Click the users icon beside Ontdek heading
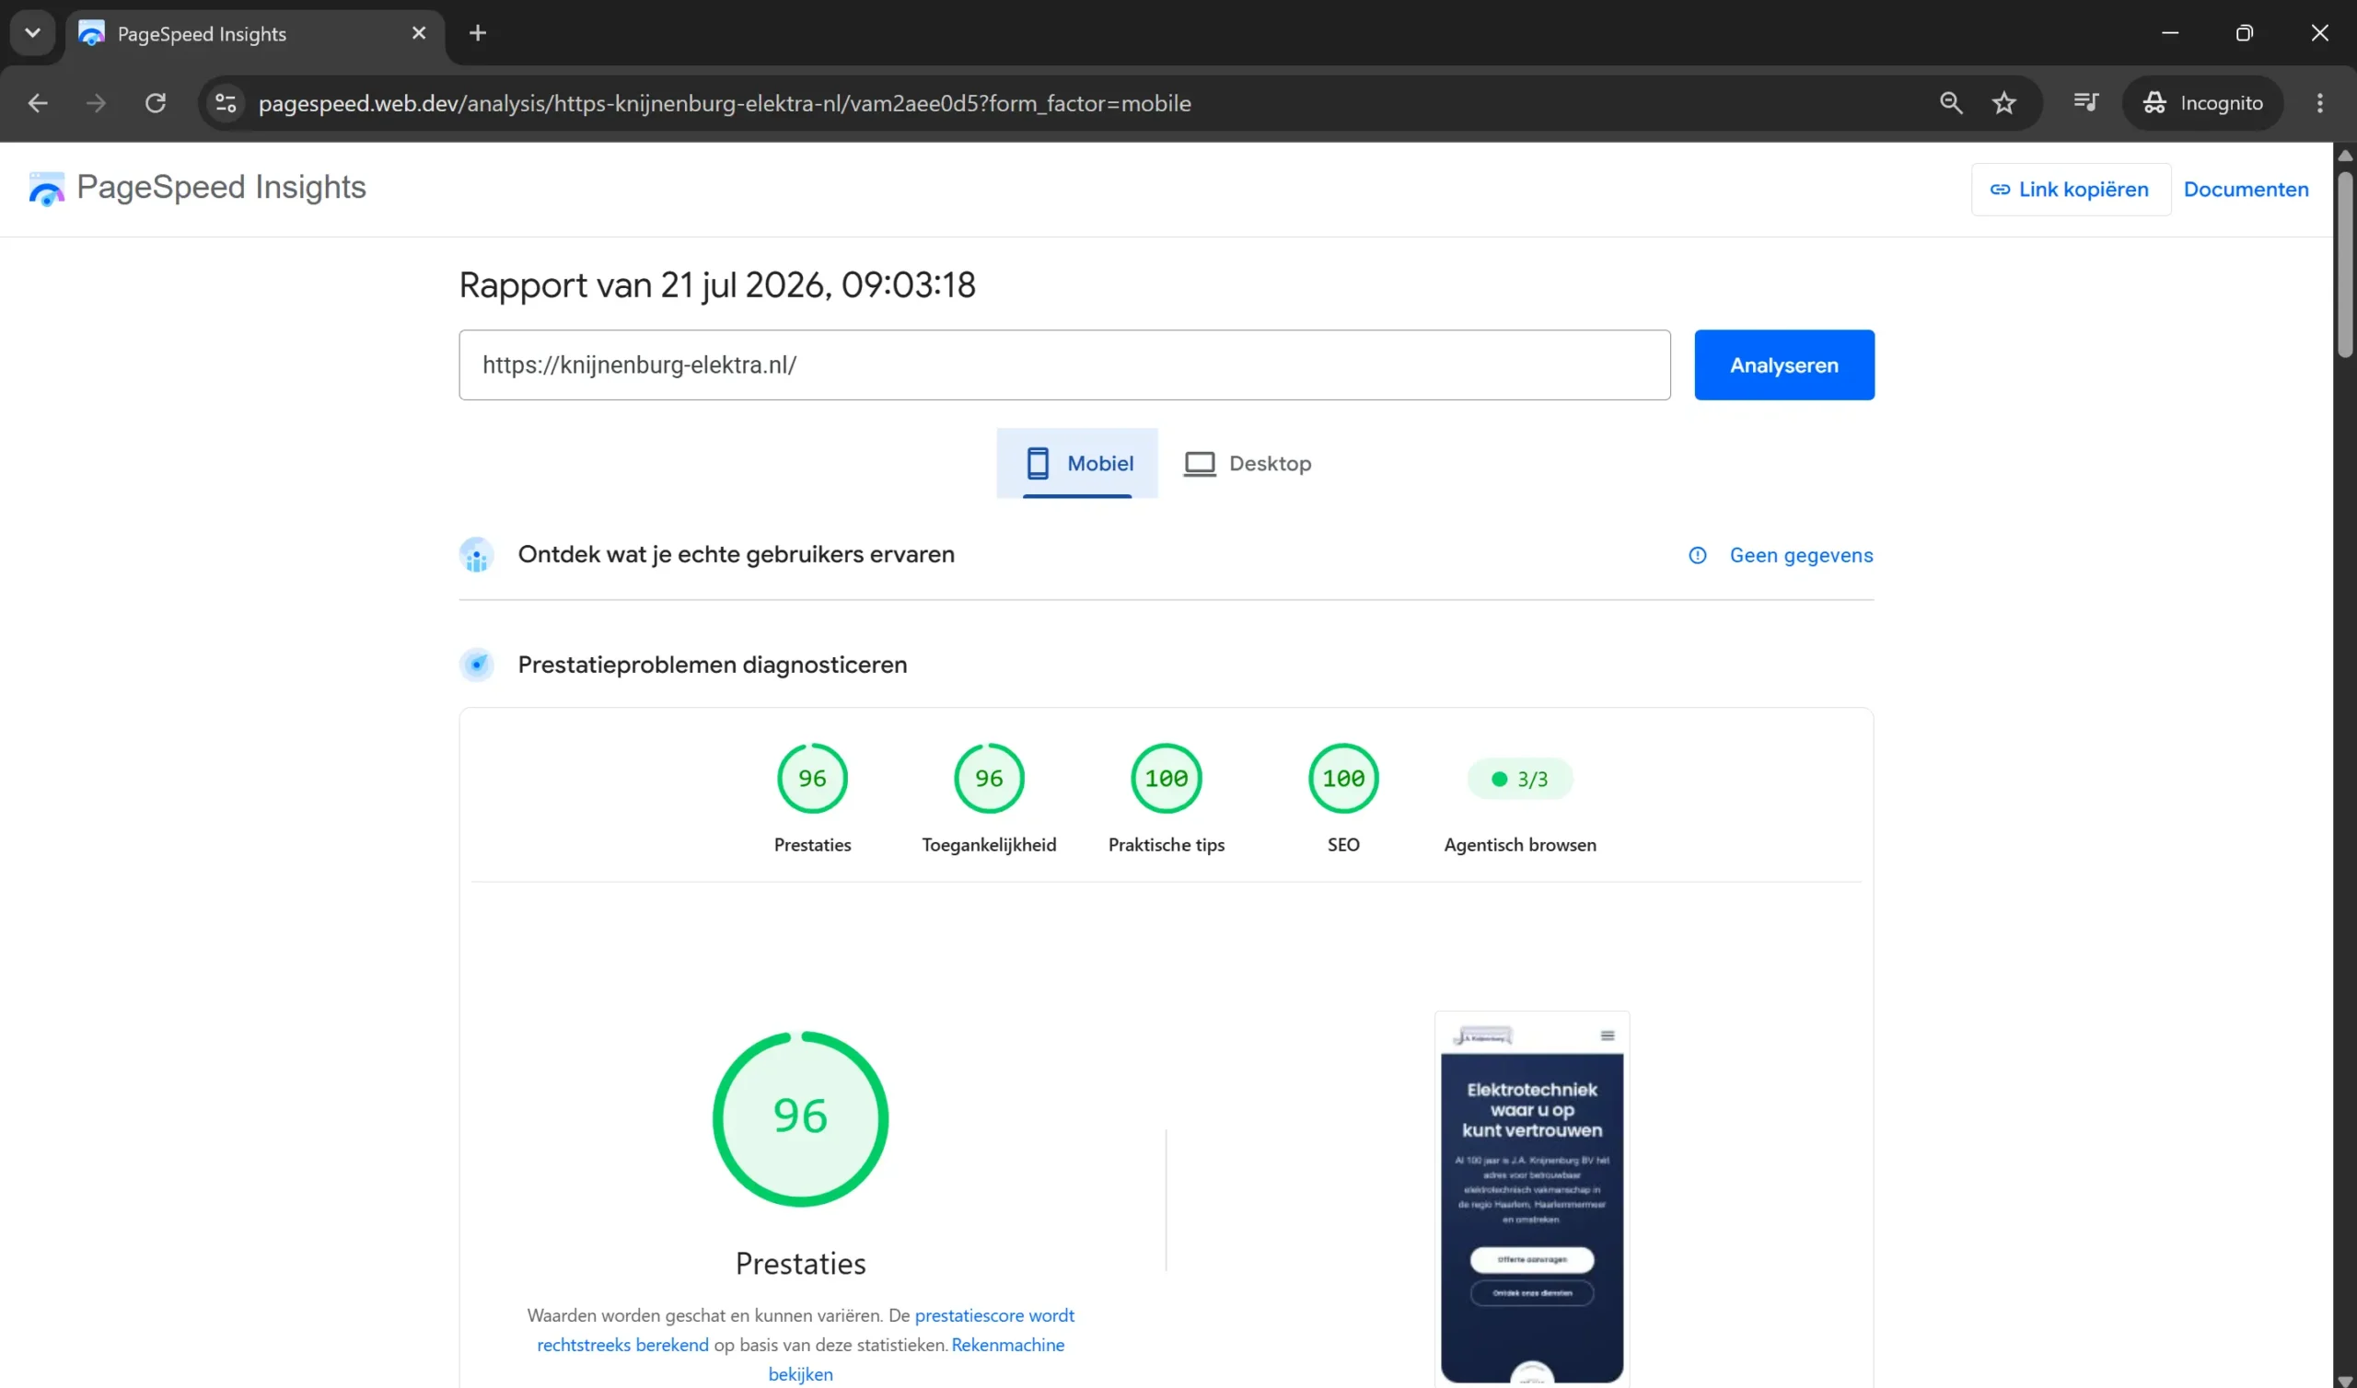 tap(477, 555)
